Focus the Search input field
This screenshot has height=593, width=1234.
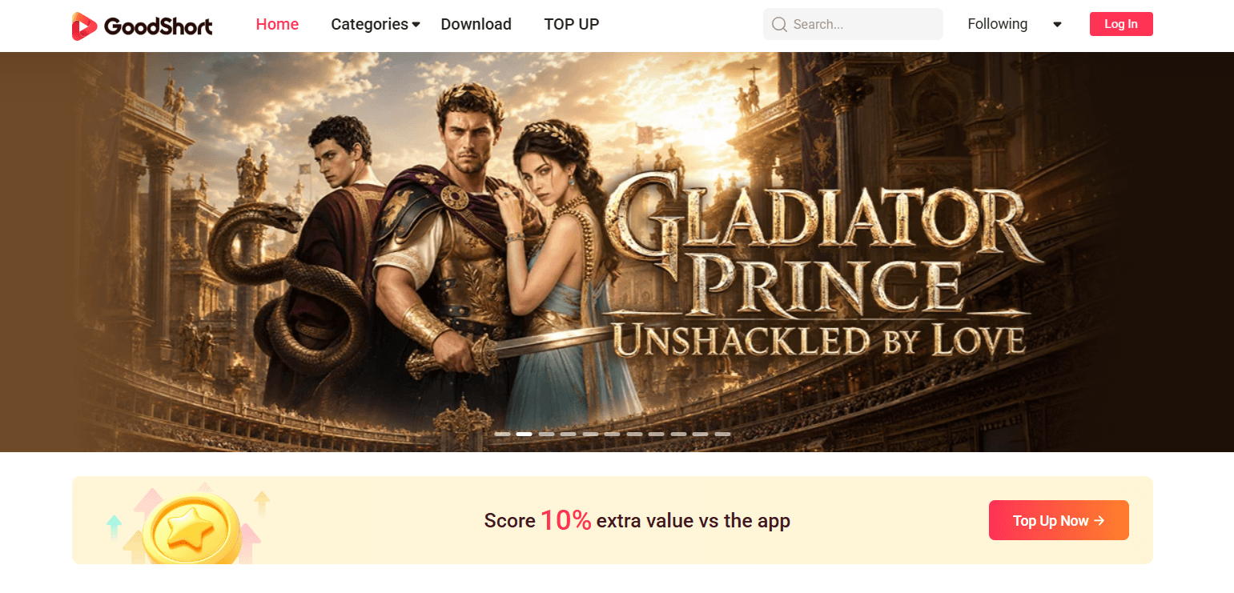point(853,24)
